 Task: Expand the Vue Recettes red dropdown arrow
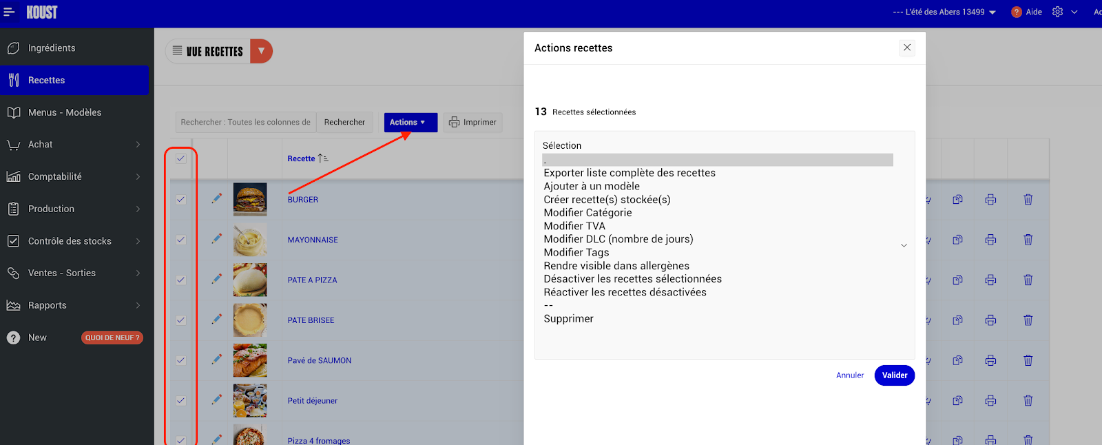[261, 51]
